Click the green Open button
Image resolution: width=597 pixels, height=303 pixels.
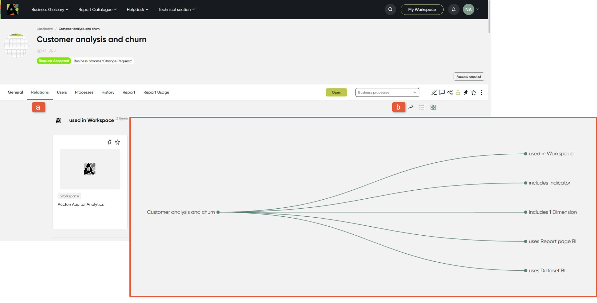pyautogui.click(x=336, y=92)
